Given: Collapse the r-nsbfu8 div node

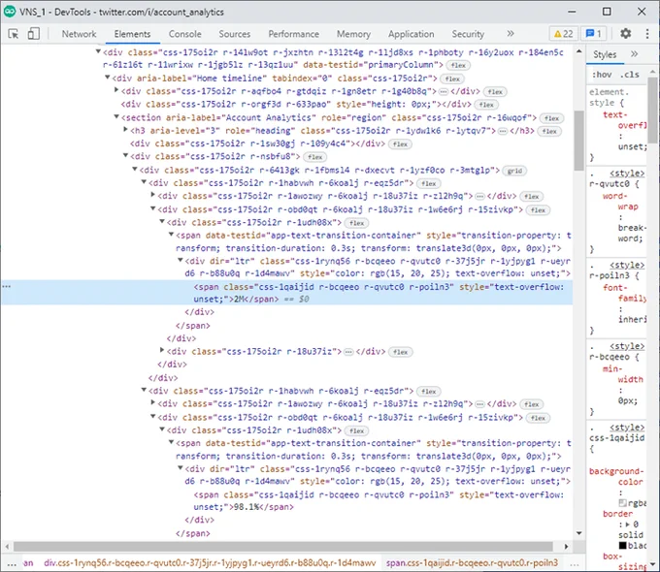Looking at the screenshot, I should point(125,155).
